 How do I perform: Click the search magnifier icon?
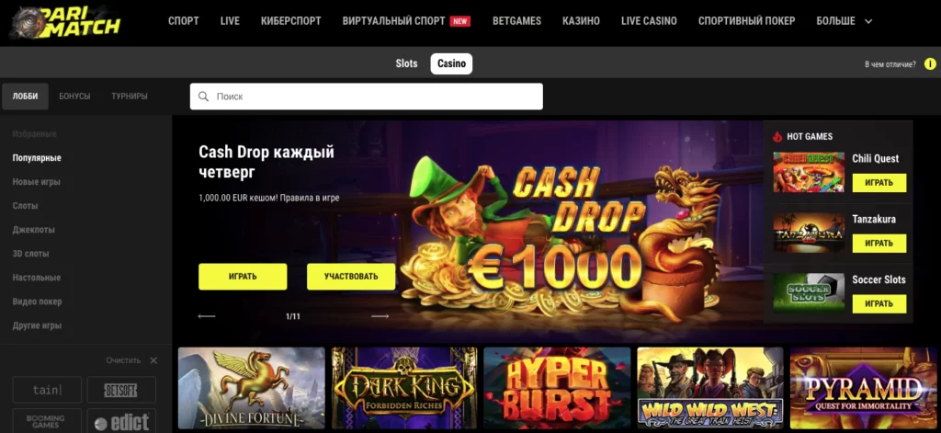pyautogui.click(x=203, y=97)
